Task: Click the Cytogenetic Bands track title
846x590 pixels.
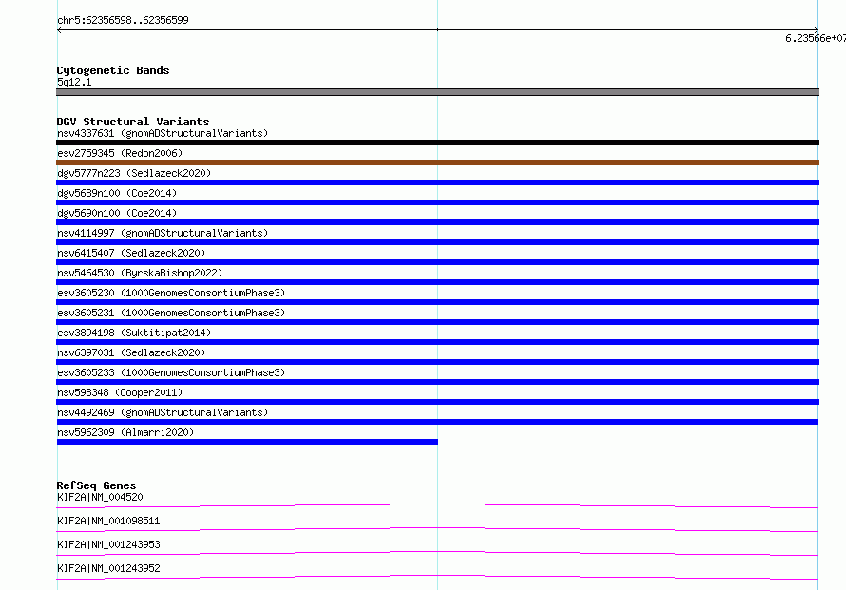Action: click(x=113, y=70)
